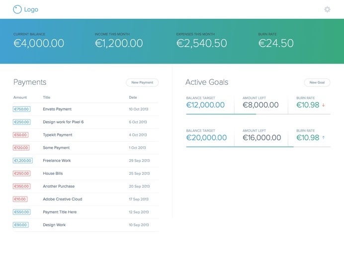Viewport: 344px width, 268px height.
Task: Click the €10.98 burn rate with up arrow
Action: (308, 138)
